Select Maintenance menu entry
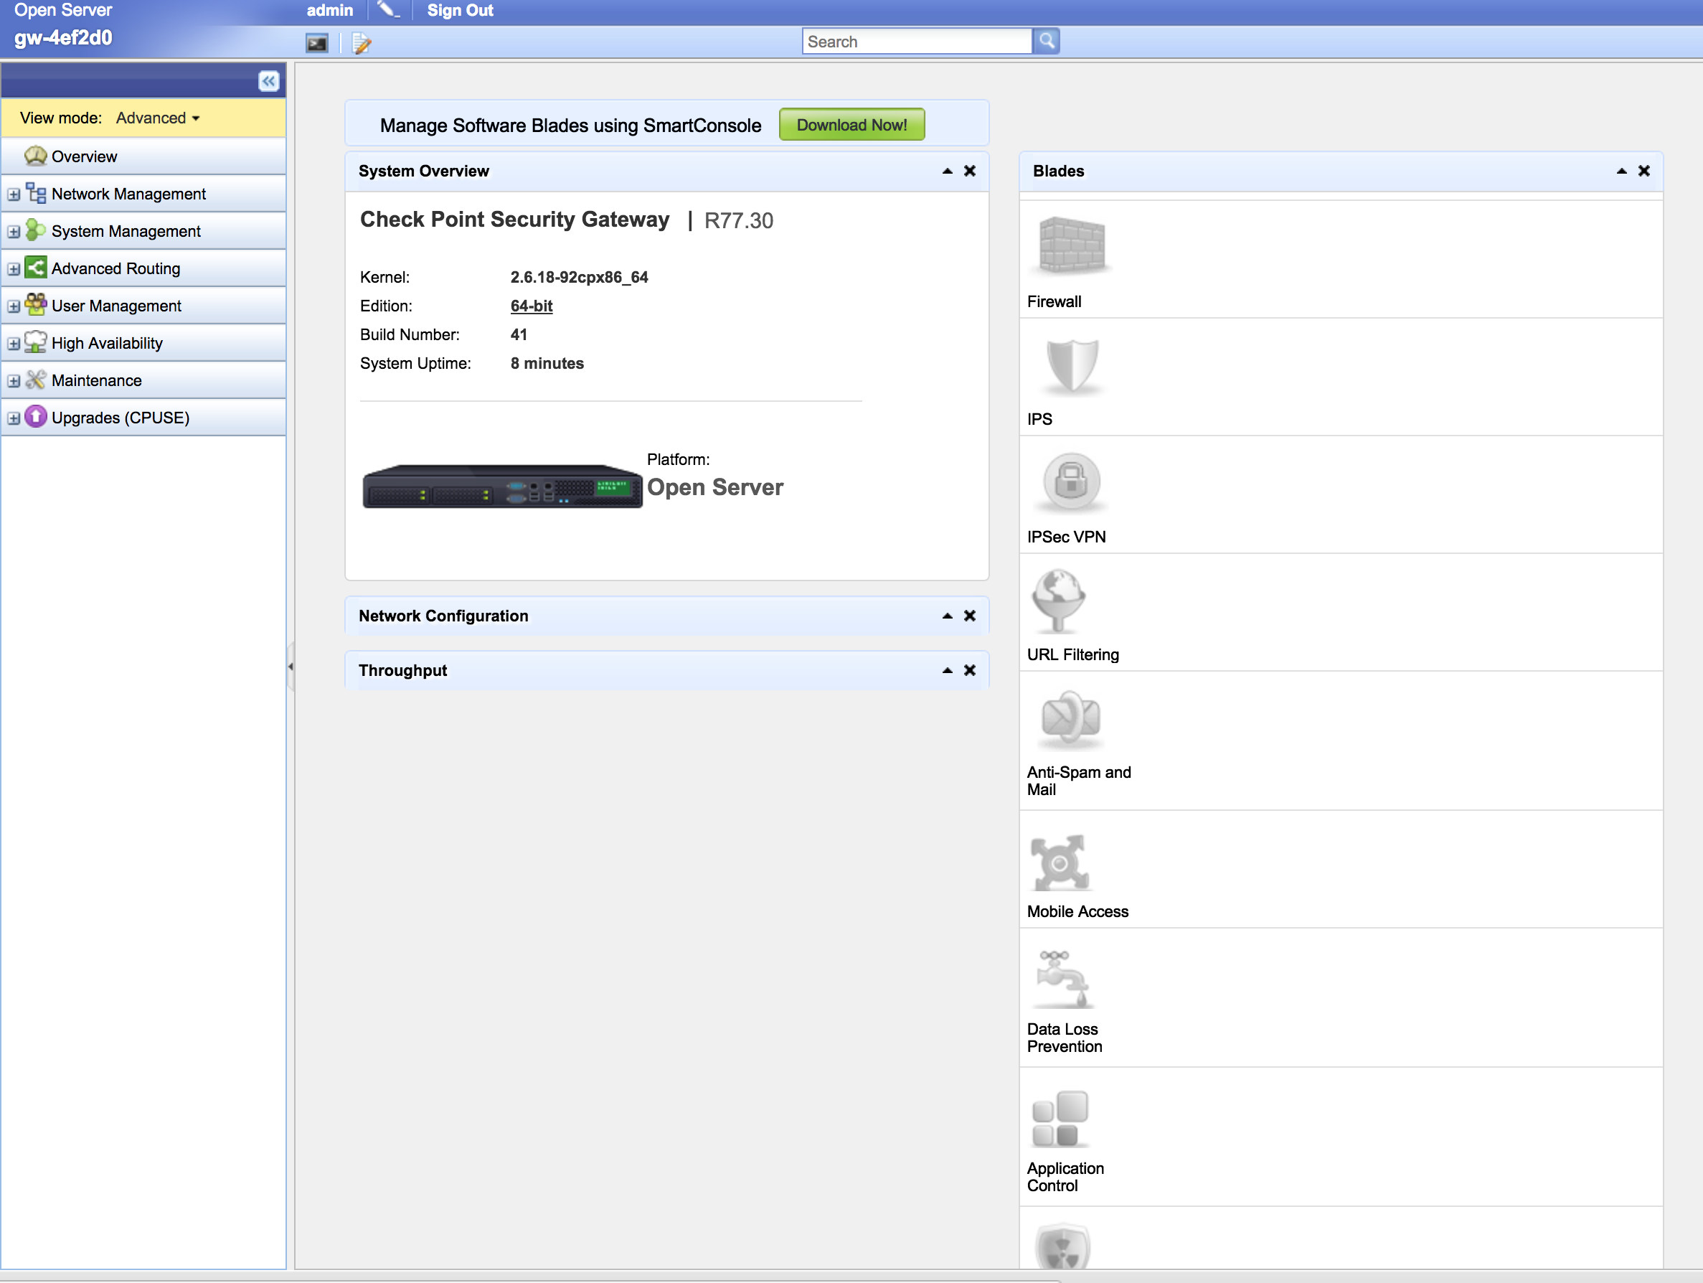This screenshot has width=1703, height=1283. click(x=144, y=380)
